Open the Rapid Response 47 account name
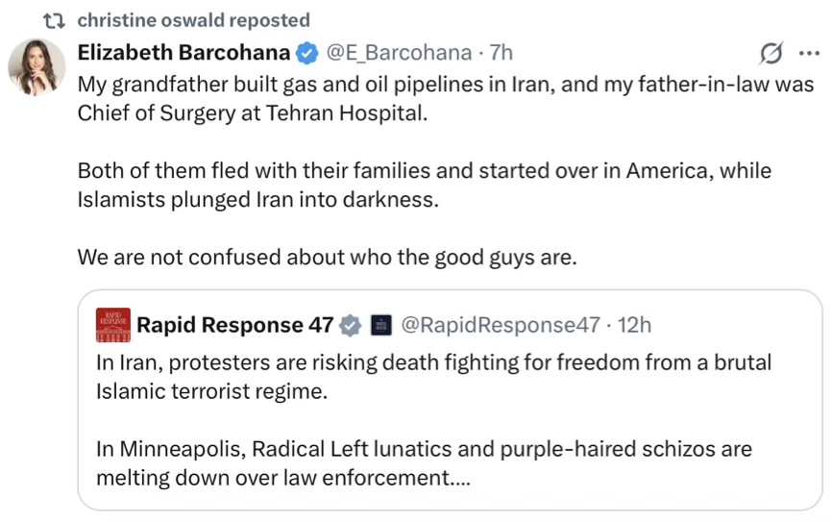This screenshot has height=522, width=832. coord(234,325)
